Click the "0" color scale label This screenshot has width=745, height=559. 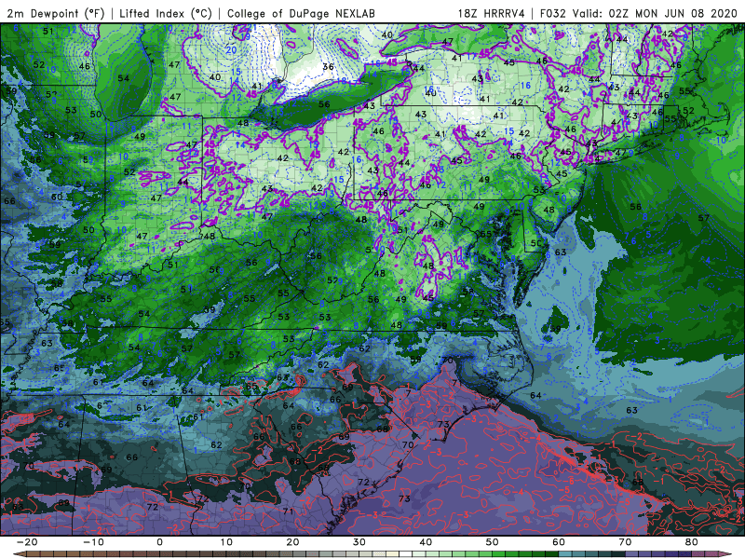click(159, 542)
